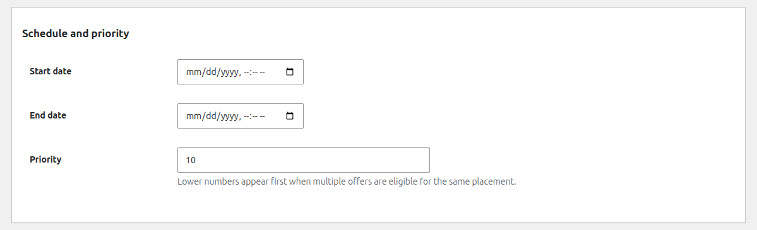Select the hour segment in Start date

tap(246, 72)
